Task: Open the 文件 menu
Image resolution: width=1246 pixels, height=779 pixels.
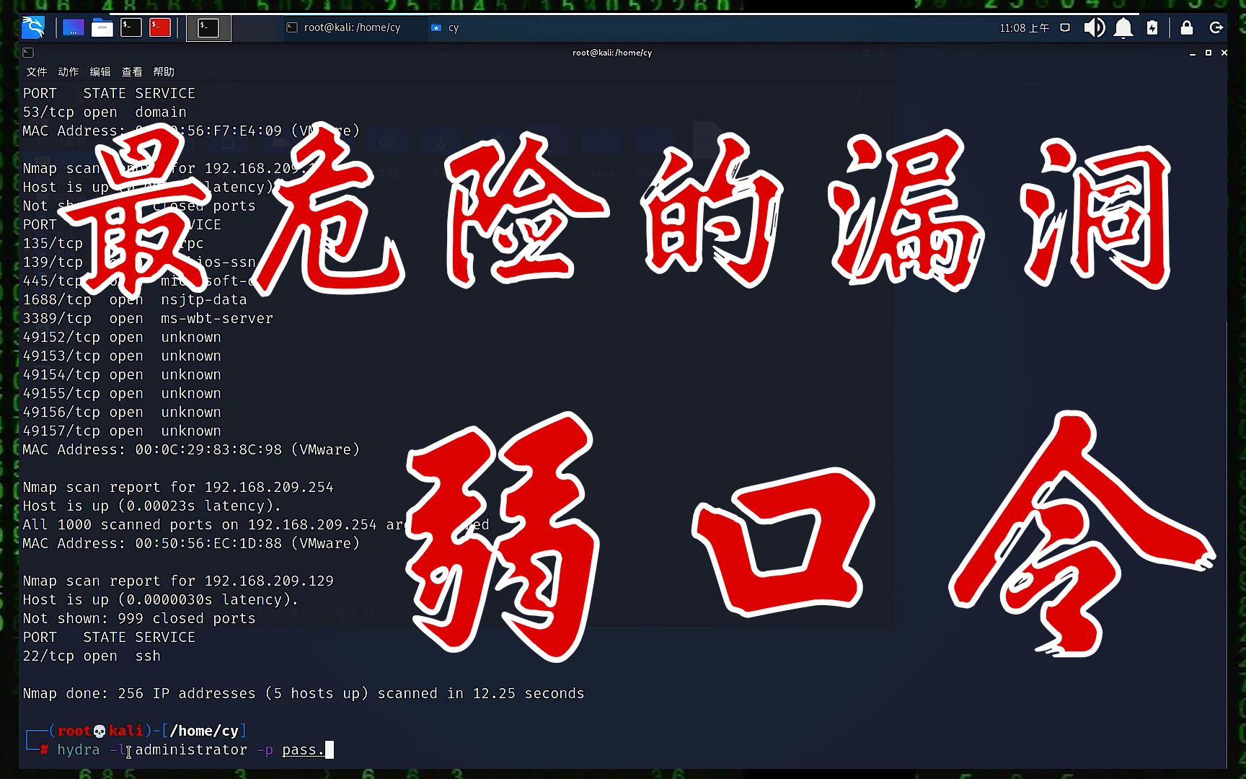Action: click(x=36, y=72)
